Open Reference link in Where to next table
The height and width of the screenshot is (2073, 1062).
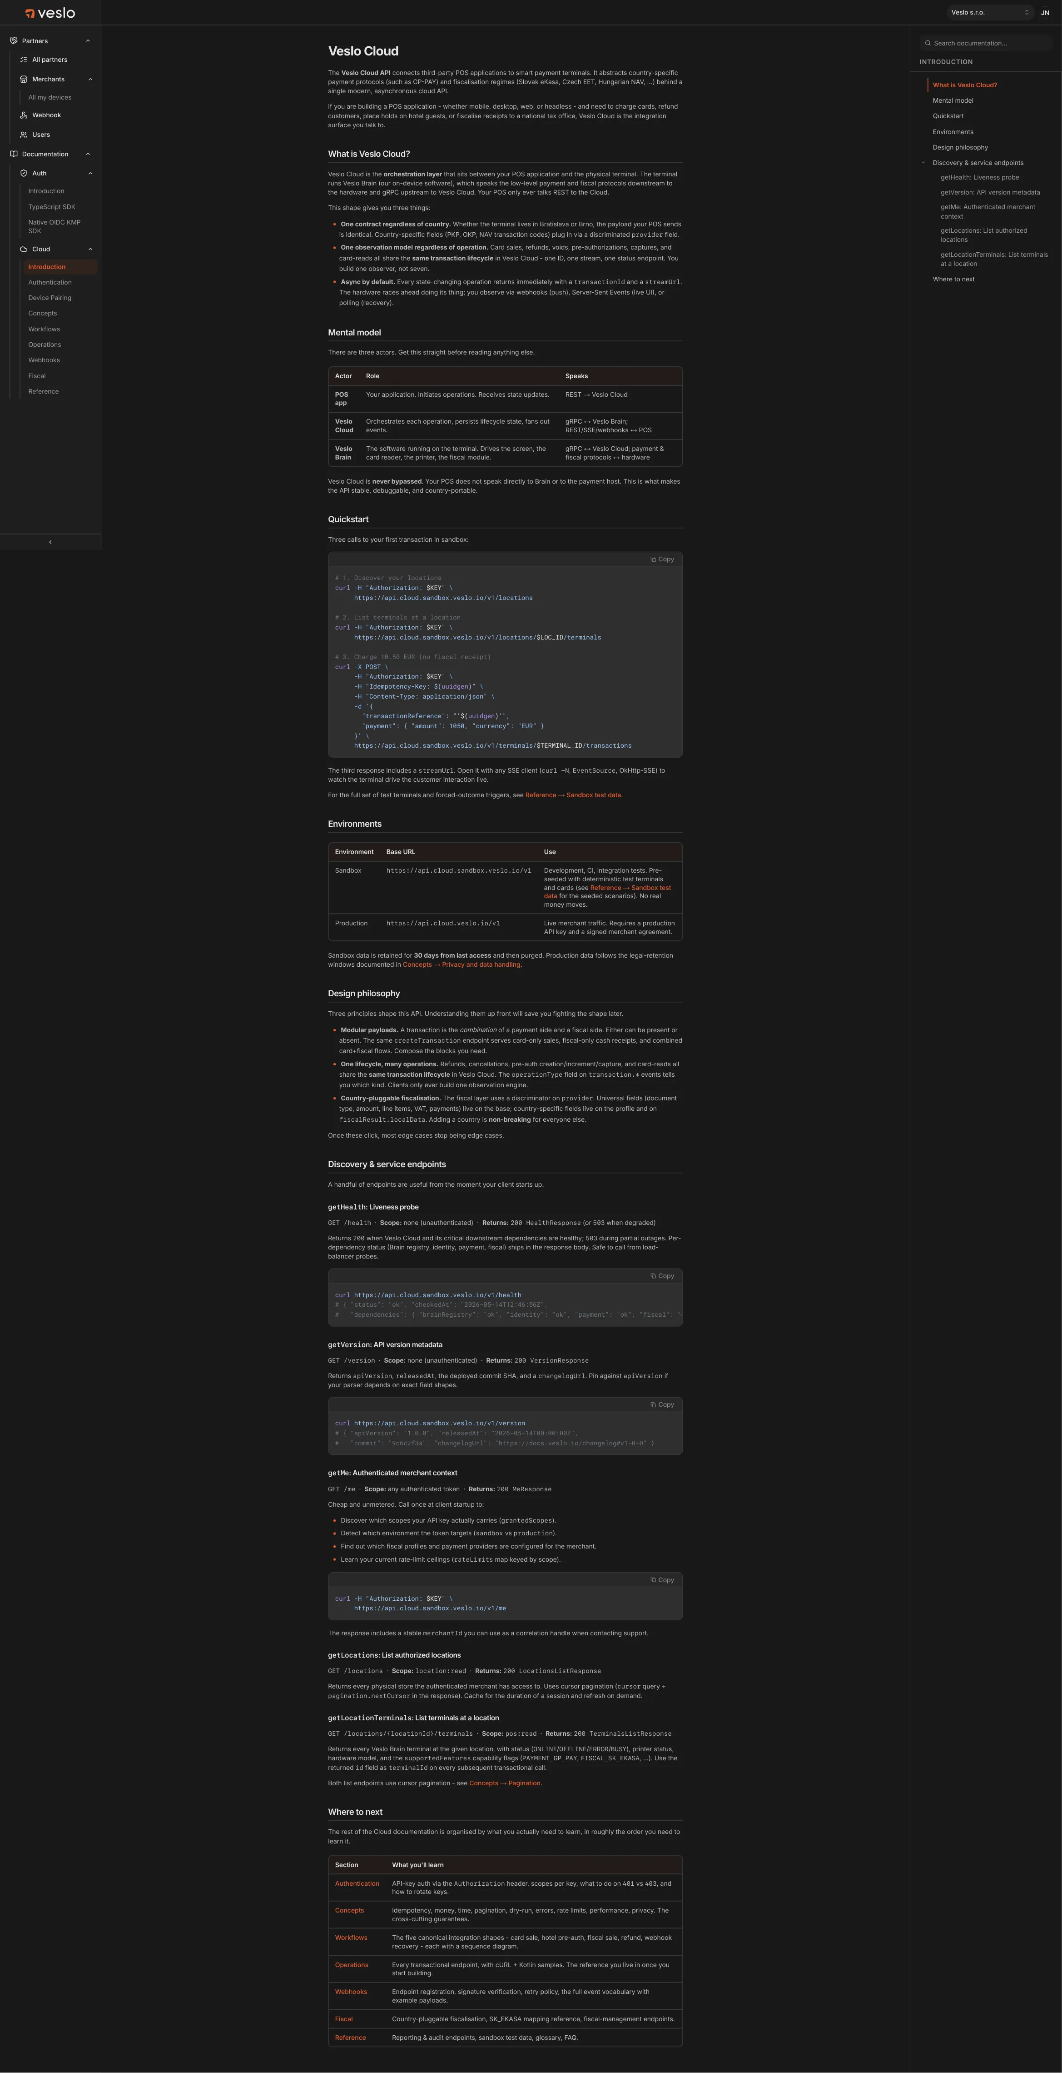click(x=350, y=2038)
